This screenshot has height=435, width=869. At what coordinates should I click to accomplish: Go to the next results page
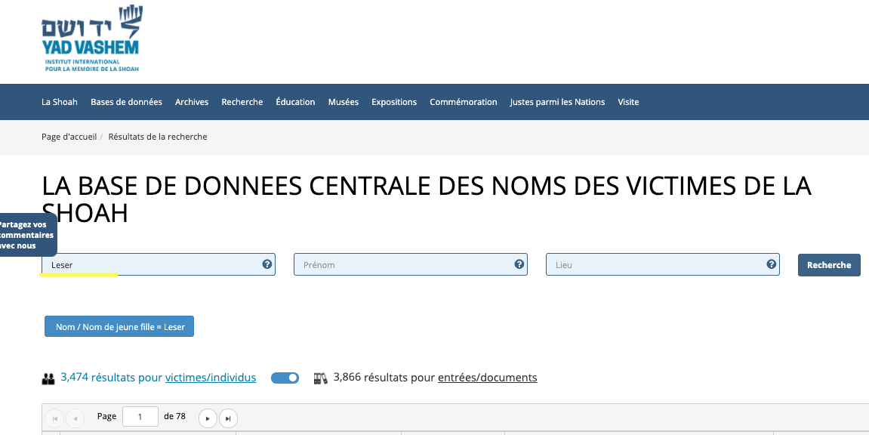pyautogui.click(x=208, y=418)
